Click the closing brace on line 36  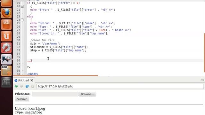31,60
